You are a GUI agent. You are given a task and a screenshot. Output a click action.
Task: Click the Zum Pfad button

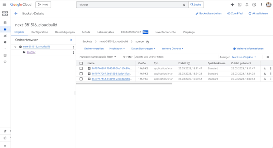click(x=235, y=13)
